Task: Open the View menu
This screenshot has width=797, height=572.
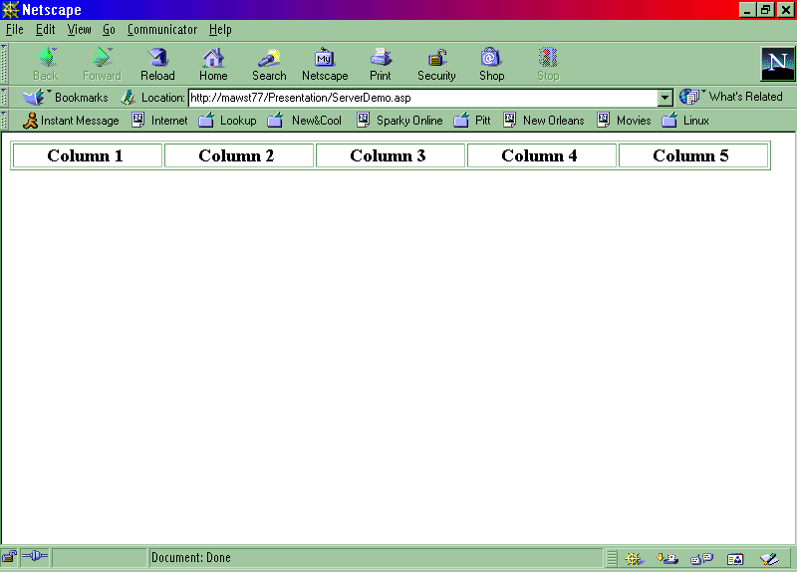Action: pos(79,30)
